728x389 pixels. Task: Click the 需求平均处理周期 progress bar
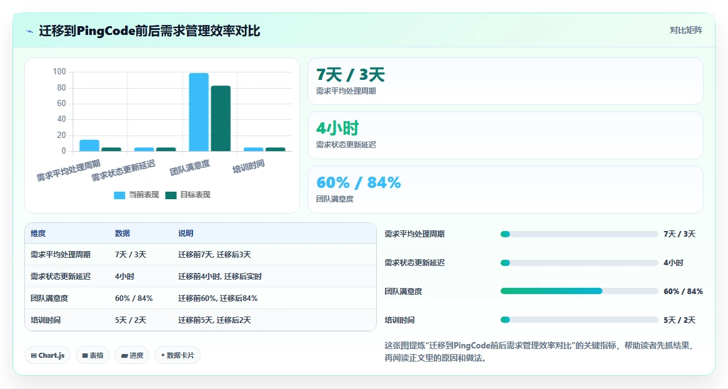click(579, 234)
